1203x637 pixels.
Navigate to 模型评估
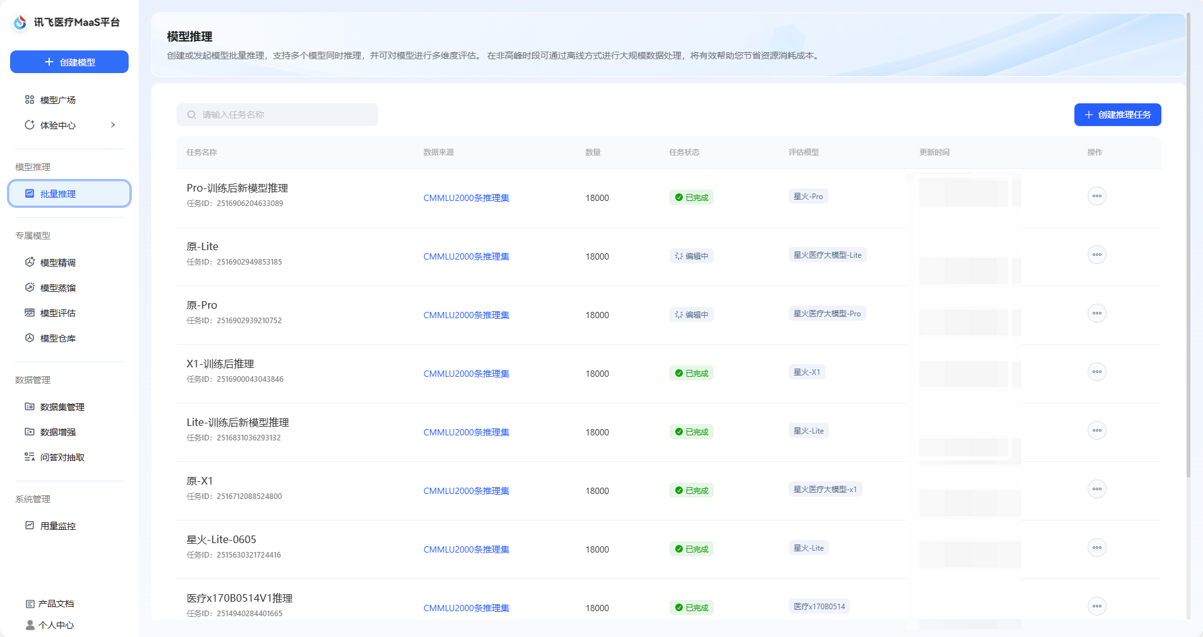(x=69, y=313)
